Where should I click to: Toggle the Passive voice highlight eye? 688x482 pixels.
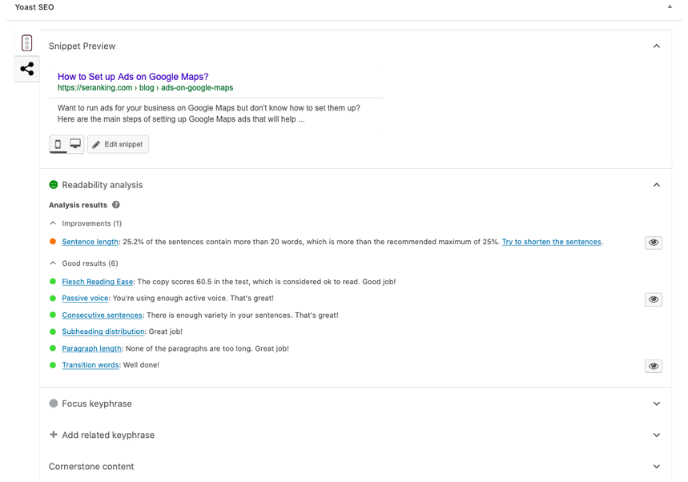point(654,299)
